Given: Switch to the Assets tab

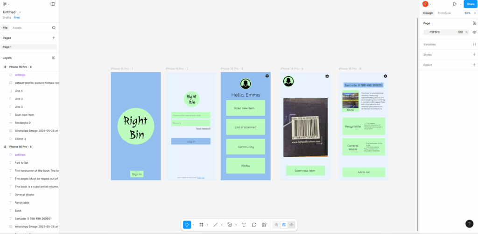Looking at the screenshot, I should click(17, 28).
